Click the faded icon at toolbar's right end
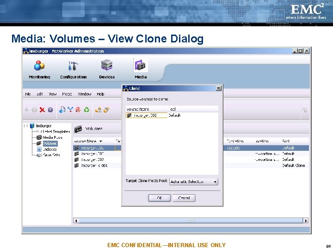 [x=304, y=110]
